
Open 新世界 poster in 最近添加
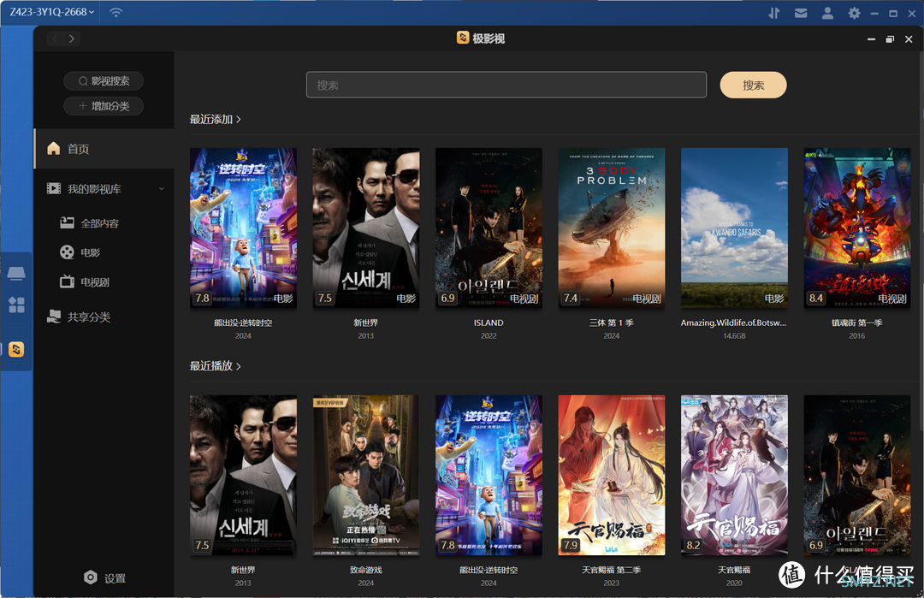[366, 228]
